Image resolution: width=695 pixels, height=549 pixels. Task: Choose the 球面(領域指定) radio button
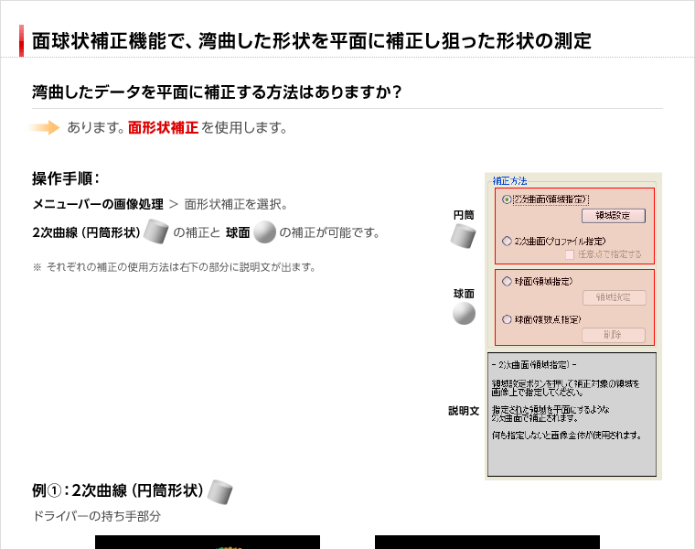pyautogui.click(x=508, y=282)
